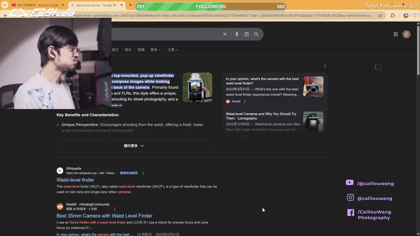Click the Instagram icon in overlay
Screen dimensions: 420x236
350,197
